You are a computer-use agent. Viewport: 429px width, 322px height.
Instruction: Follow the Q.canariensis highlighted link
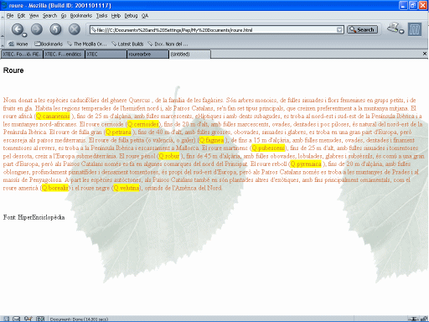(53, 116)
